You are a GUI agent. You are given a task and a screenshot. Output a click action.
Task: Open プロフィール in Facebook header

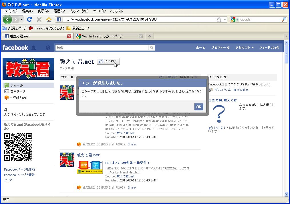221,48
